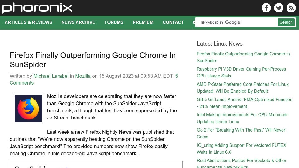Click the Phoronix logo
The height and width of the screenshot is (168, 299).
point(37,8)
